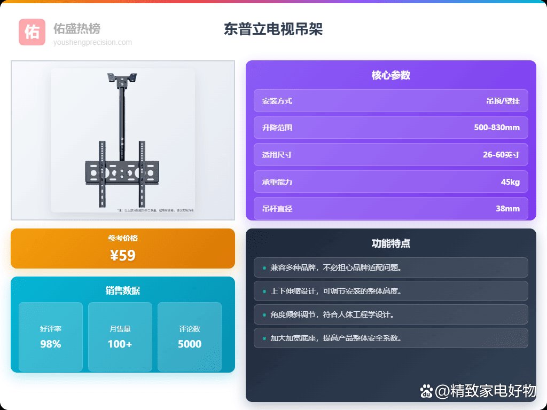Viewport: 547px width, 410px height.
Task: Click the 上下伸缩设计 feature item
Action: 390,291
